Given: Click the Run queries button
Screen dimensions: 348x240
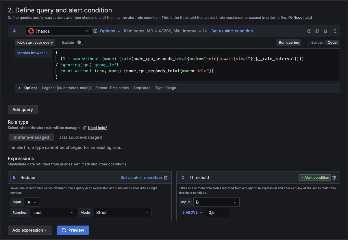Looking at the screenshot, I should [288, 43].
